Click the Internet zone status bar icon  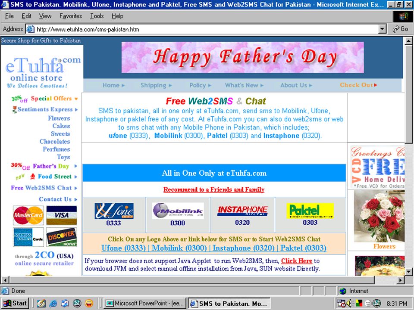coord(343,291)
